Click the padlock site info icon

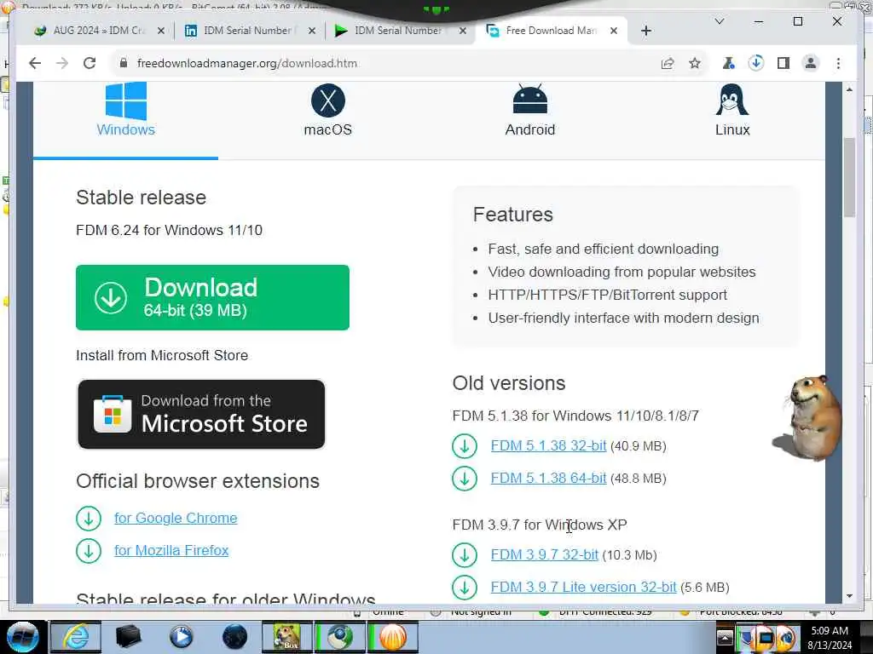pyautogui.click(x=124, y=63)
